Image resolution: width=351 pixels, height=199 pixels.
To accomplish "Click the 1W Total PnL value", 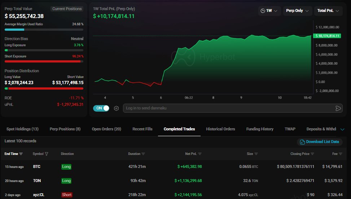I will (x=114, y=16).
